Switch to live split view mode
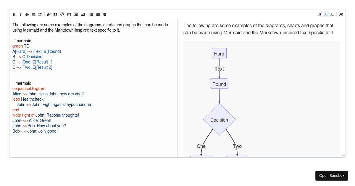 point(326,14)
